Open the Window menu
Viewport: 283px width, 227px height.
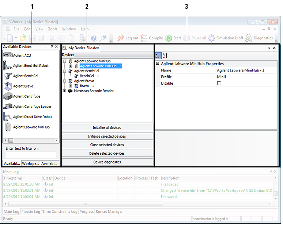click(x=69, y=29)
